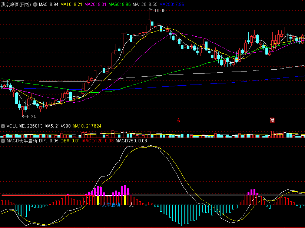Click the first yellow MACD signal bar

click(x=98, y=200)
